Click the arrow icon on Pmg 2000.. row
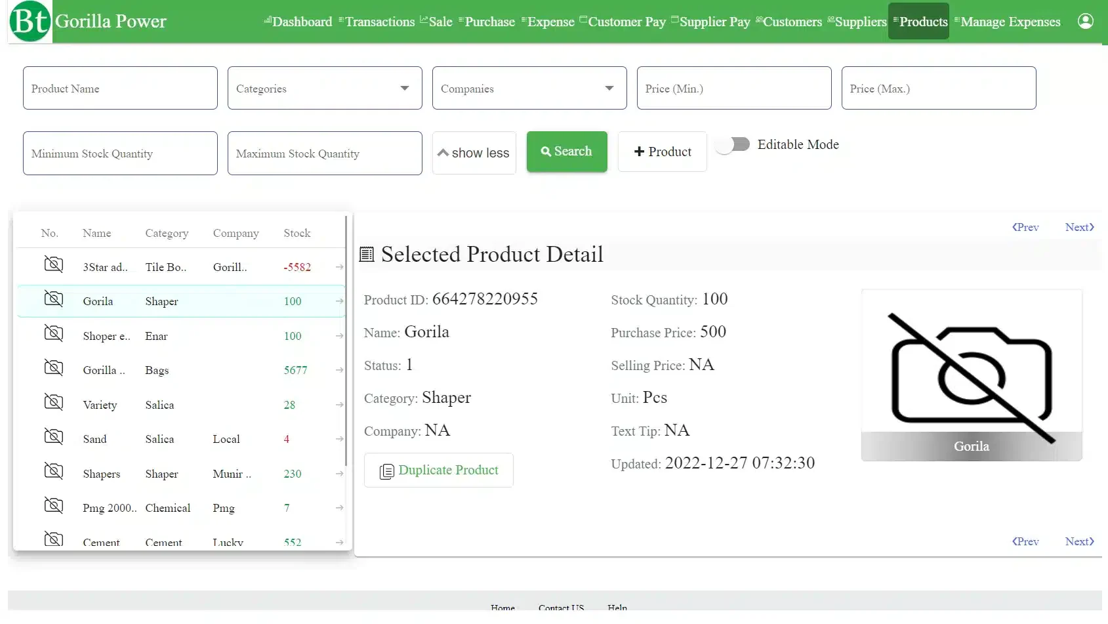Viewport: 1108px width, 624px height. pos(339,508)
